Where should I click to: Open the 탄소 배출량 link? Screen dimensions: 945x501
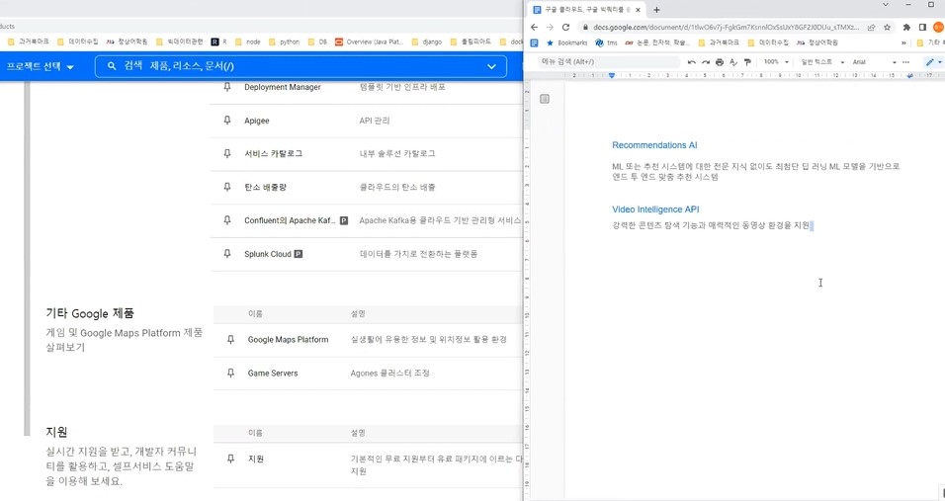[x=265, y=188]
